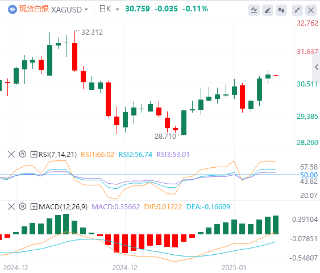
Task: Open the indicator line chart tool
Action: 254,10
